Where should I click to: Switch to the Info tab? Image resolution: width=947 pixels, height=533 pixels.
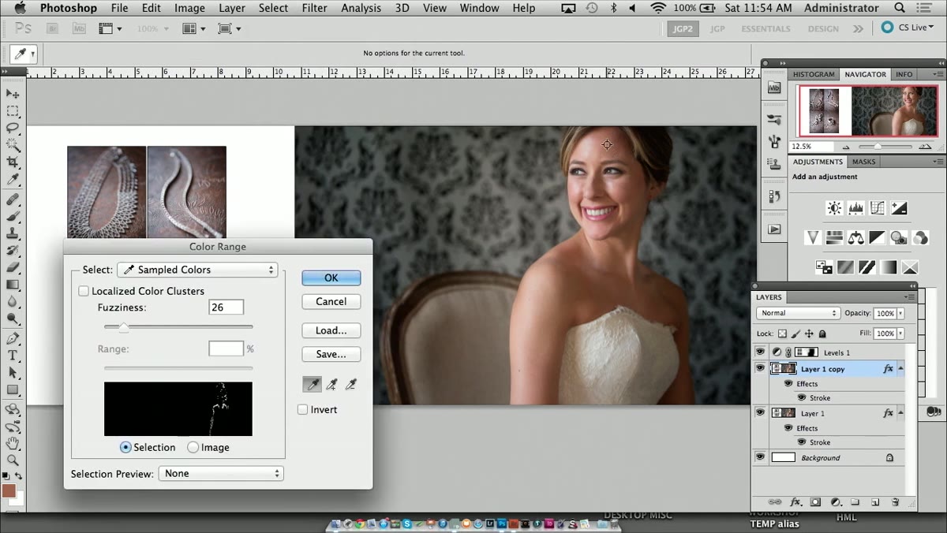pyautogui.click(x=904, y=74)
